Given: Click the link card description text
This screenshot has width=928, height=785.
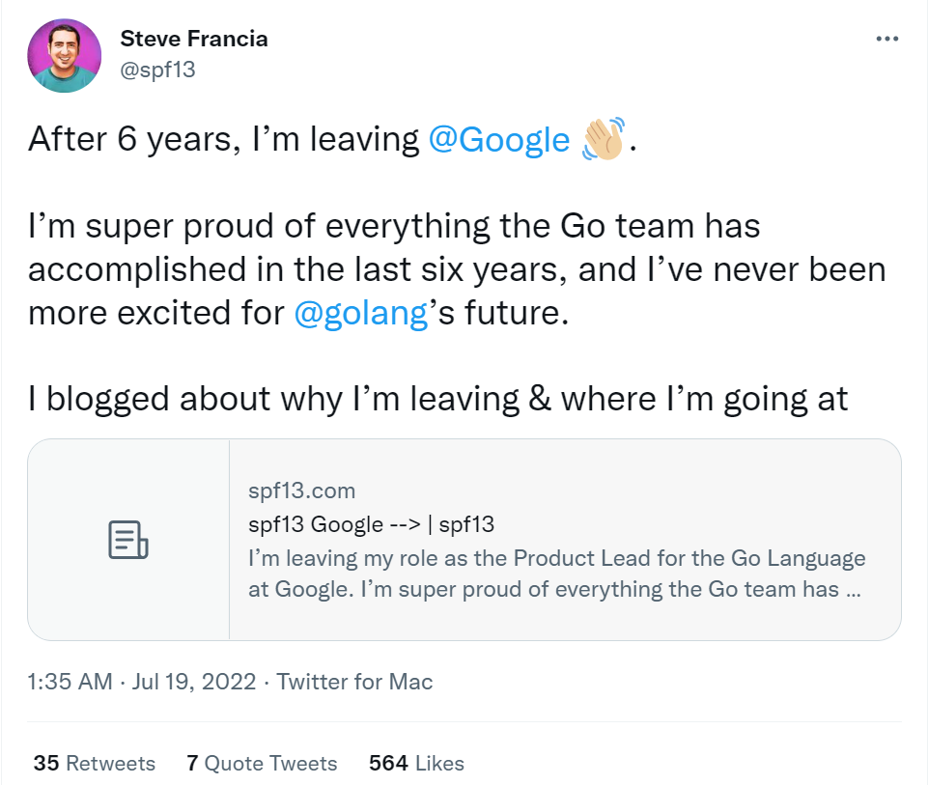Looking at the screenshot, I should [x=555, y=574].
